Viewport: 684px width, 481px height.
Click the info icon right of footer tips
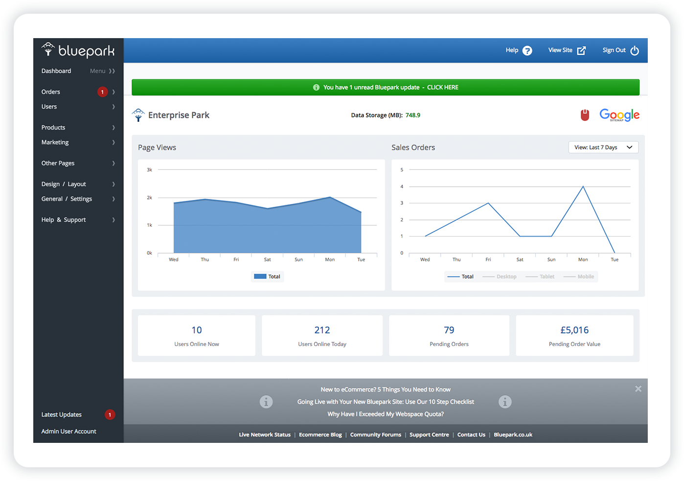[x=505, y=402]
